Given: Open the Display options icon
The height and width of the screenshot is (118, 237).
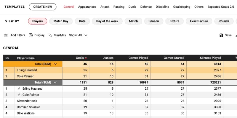Looking at the screenshot, I should click(x=31, y=35).
